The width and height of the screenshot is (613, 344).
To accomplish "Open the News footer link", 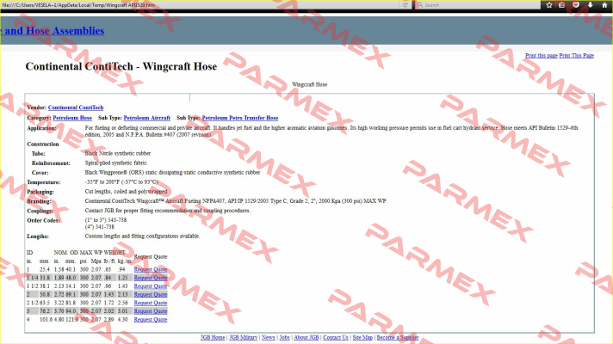I will click(x=269, y=337).
